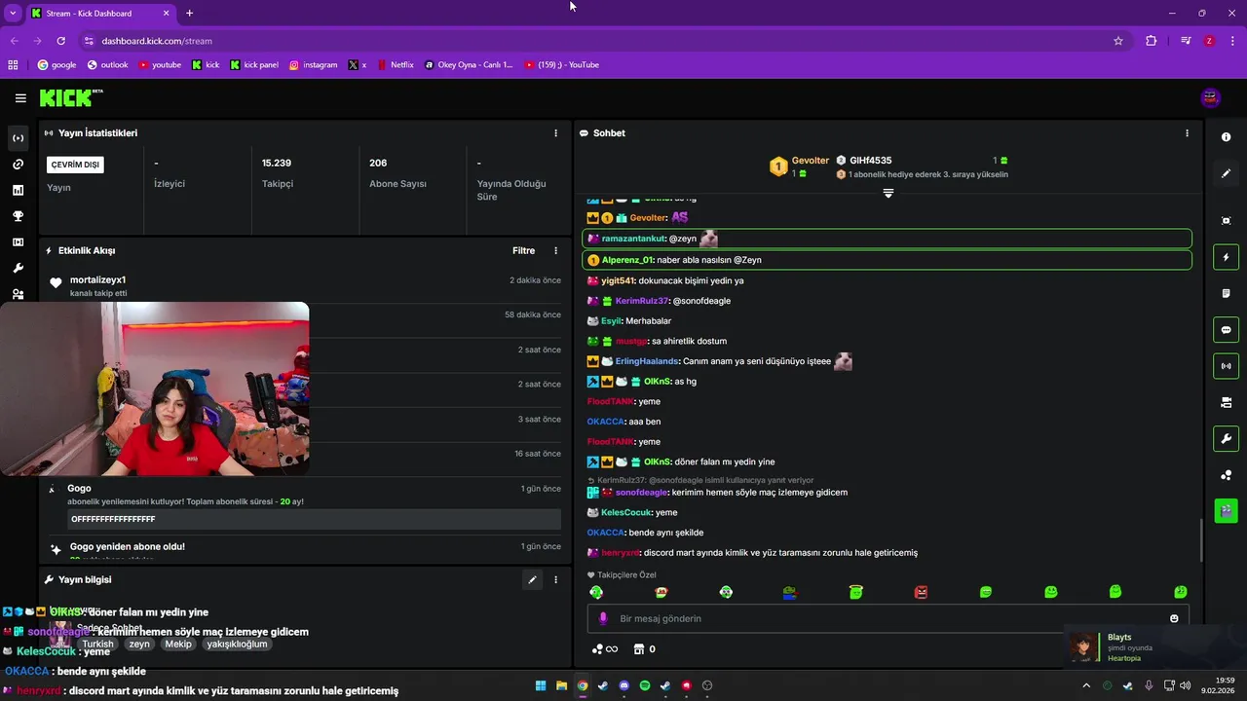Image resolution: width=1247 pixels, height=701 pixels.
Task: Open the Filtre activity filter
Action: coord(523,250)
